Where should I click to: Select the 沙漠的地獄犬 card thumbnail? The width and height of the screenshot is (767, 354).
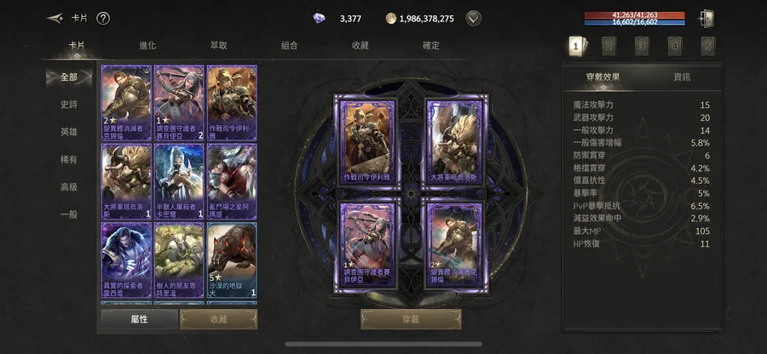point(232,260)
